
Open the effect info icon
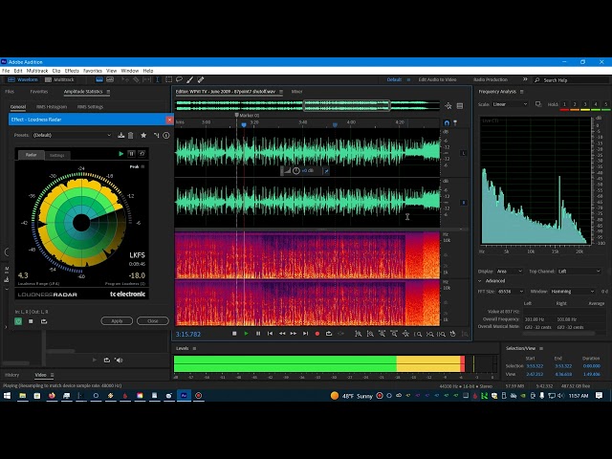point(166,135)
